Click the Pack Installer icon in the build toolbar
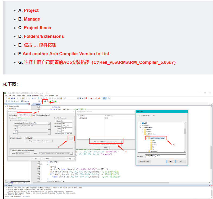The height and width of the screenshot is (199, 213). click(x=55, y=102)
